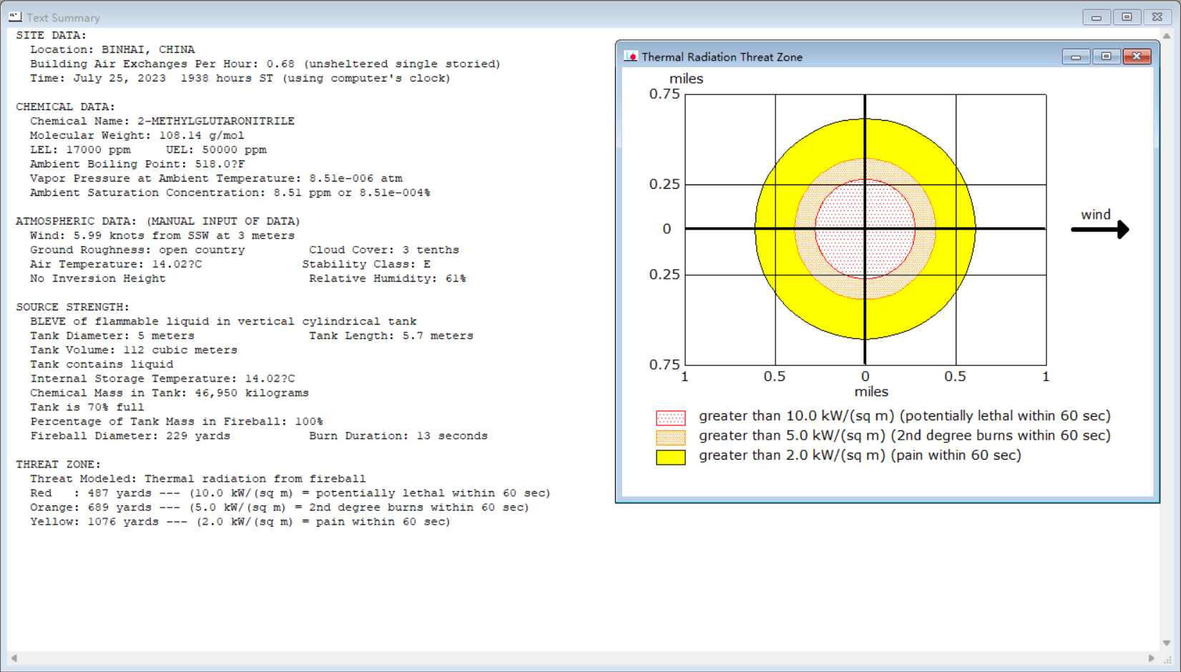The image size is (1181, 672).
Task: Click the 'UEL: 50000 ppm' value
Action: click(216, 150)
